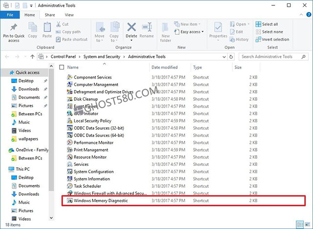Click the Properties checkmark icon

[x=218, y=27]
